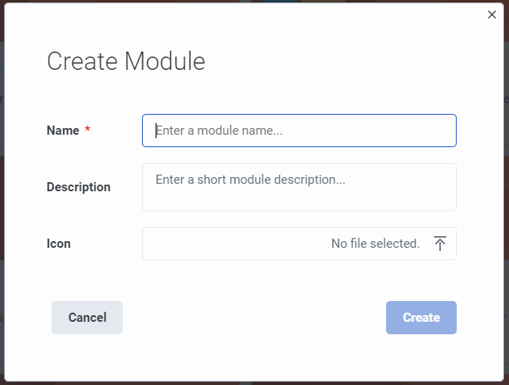The width and height of the screenshot is (509, 385).
Task: Click empty space between Cancel and Create buttons
Action: [254, 318]
